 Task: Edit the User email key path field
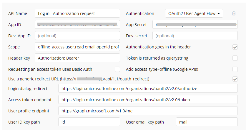coord(207,122)
